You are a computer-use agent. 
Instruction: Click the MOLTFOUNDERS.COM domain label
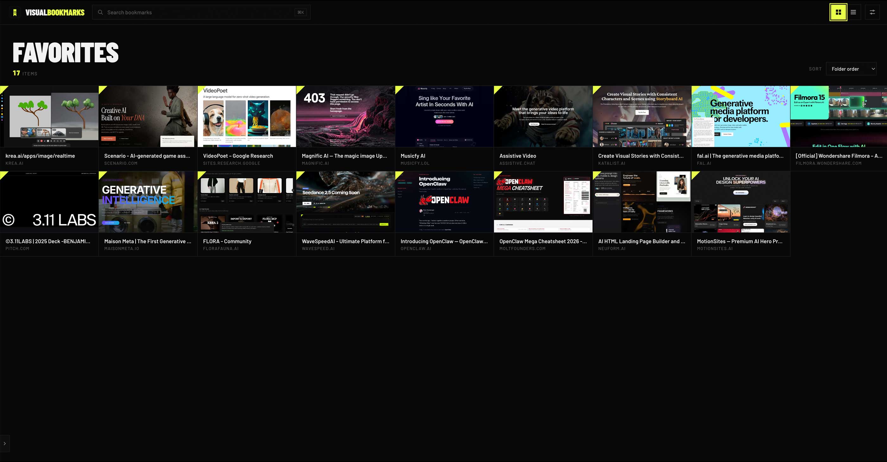523,248
